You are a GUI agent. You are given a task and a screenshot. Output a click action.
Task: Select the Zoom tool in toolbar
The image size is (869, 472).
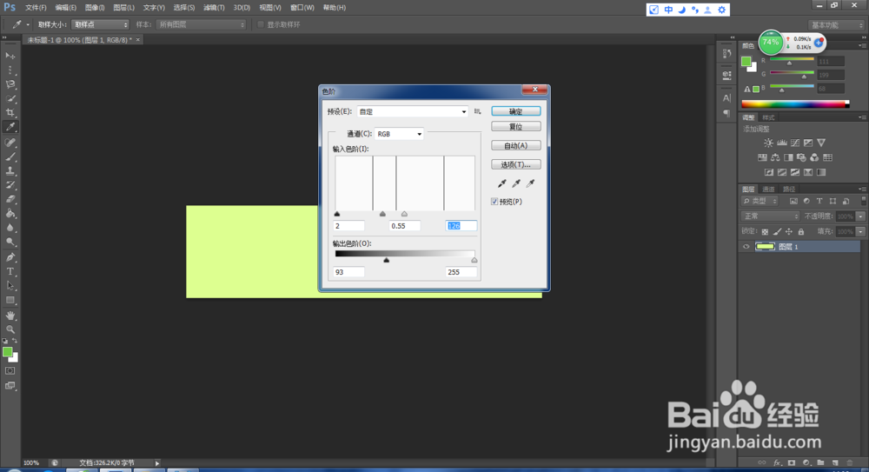(10, 329)
